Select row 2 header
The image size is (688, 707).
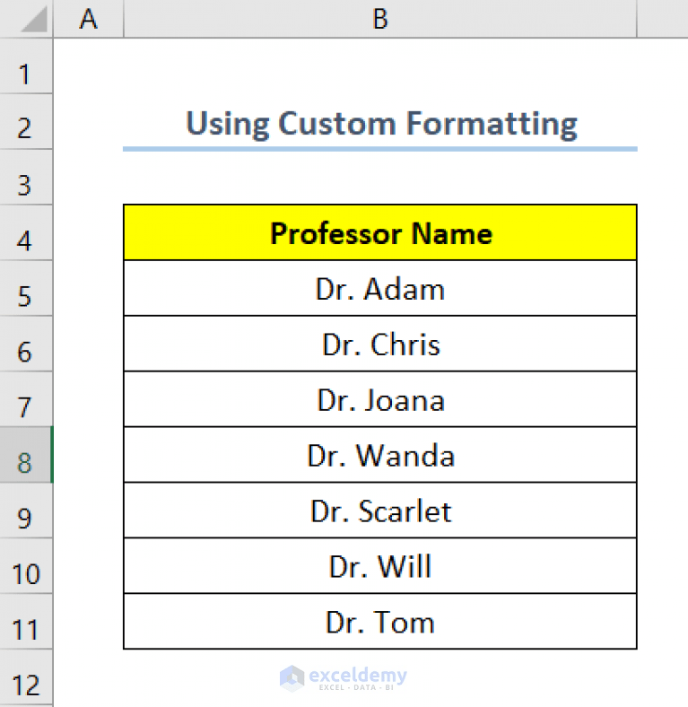tap(26, 122)
